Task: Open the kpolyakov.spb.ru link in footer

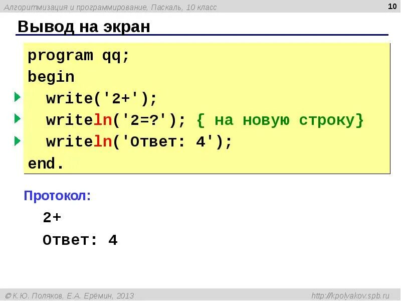Action: [x=350, y=295]
